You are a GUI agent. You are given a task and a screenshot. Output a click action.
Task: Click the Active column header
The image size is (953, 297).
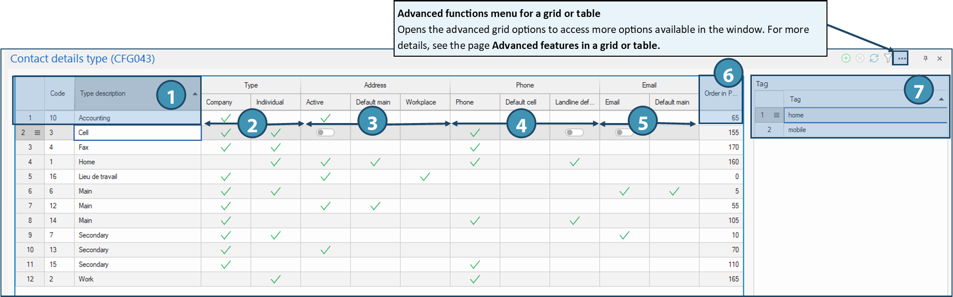(325, 102)
